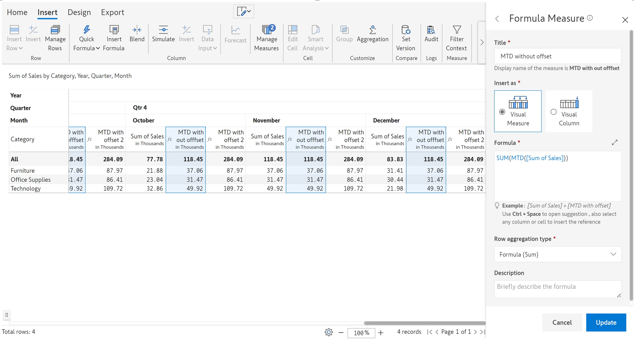Click the Filter Context icon
This screenshot has width=634, height=340.
pos(457,30)
